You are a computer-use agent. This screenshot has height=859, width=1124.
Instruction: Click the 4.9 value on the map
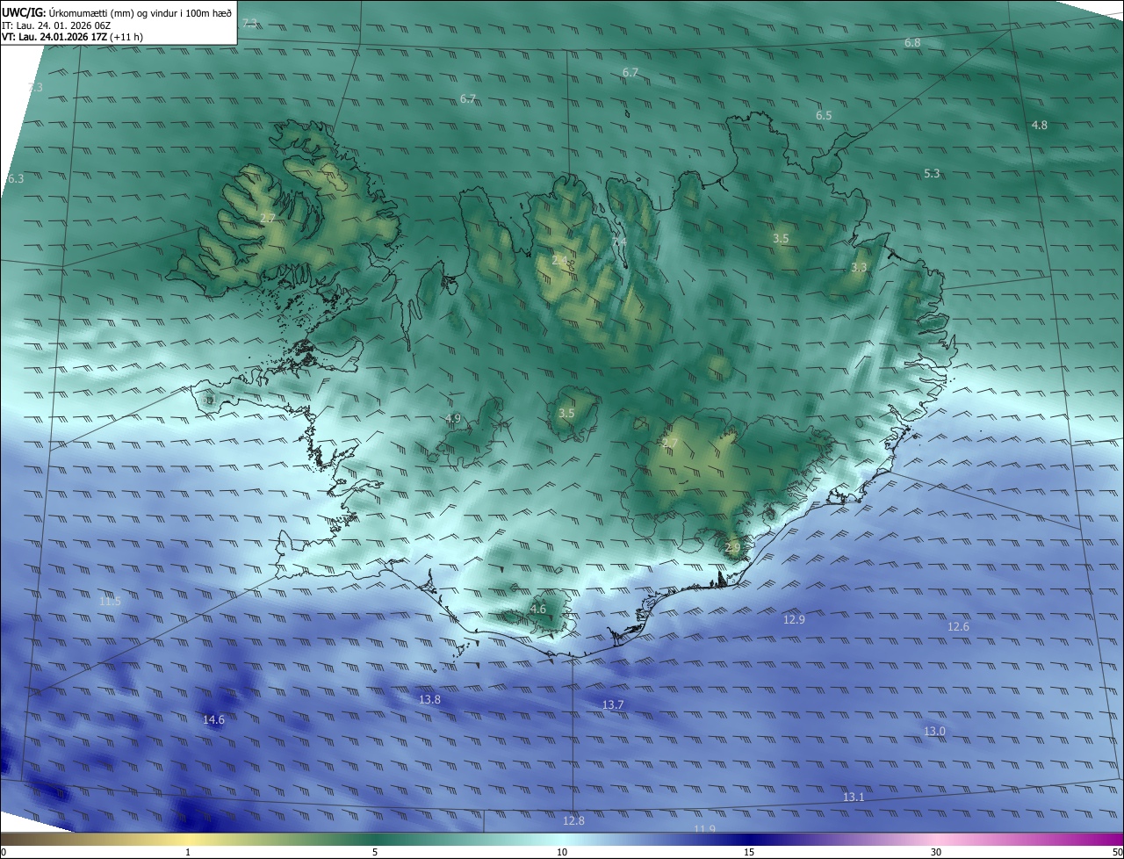click(x=453, y=418)
